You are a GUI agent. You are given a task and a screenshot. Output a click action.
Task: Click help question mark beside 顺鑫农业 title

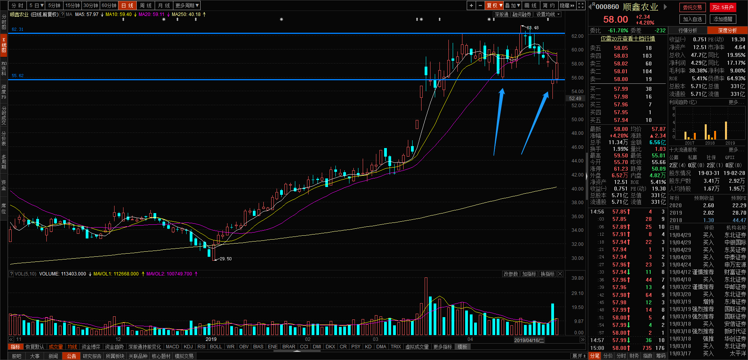point(62,14)
